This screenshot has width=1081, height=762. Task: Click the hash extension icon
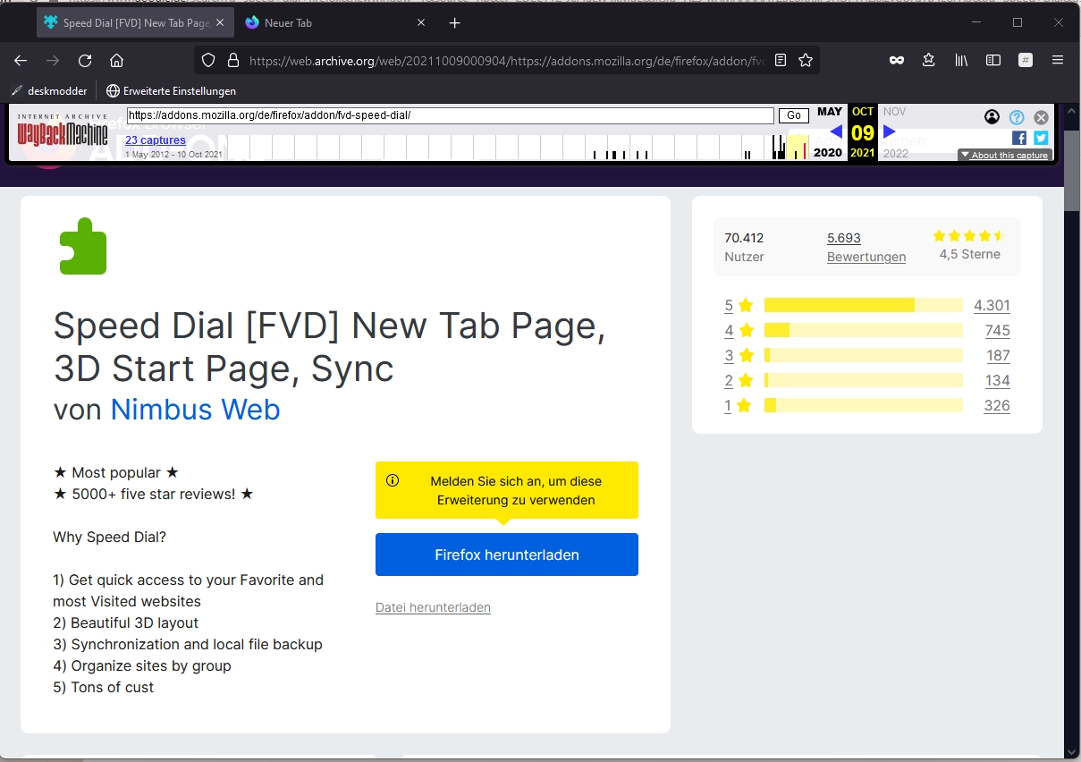[1026, 61]
